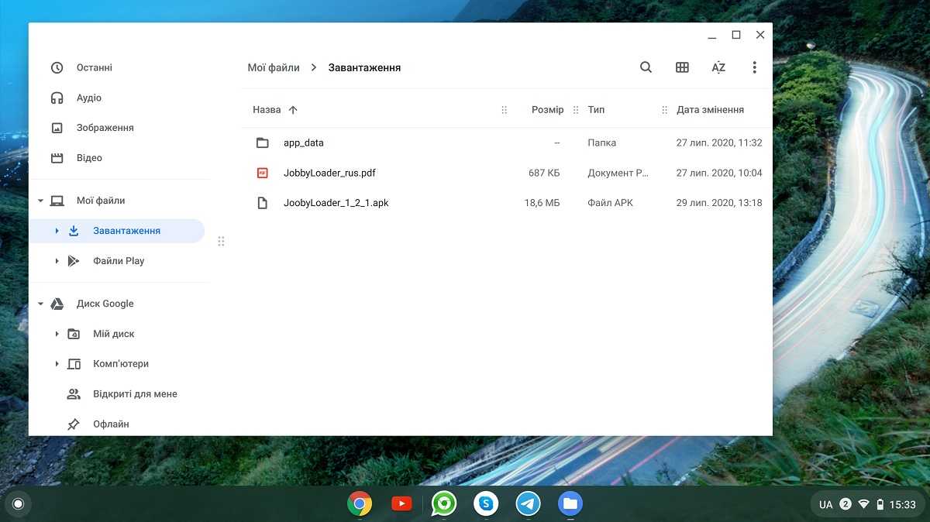Collapse the Диск Google section
The image size is (930, 522).
pos(40,304)
